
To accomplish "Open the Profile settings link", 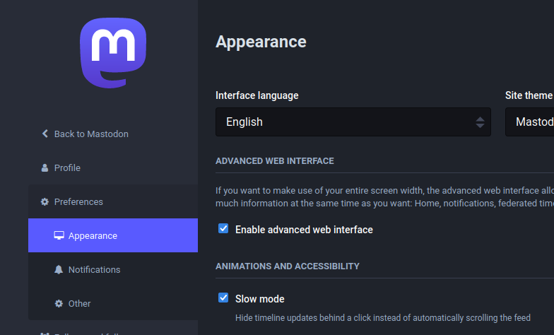I will (x=67, y=167).
